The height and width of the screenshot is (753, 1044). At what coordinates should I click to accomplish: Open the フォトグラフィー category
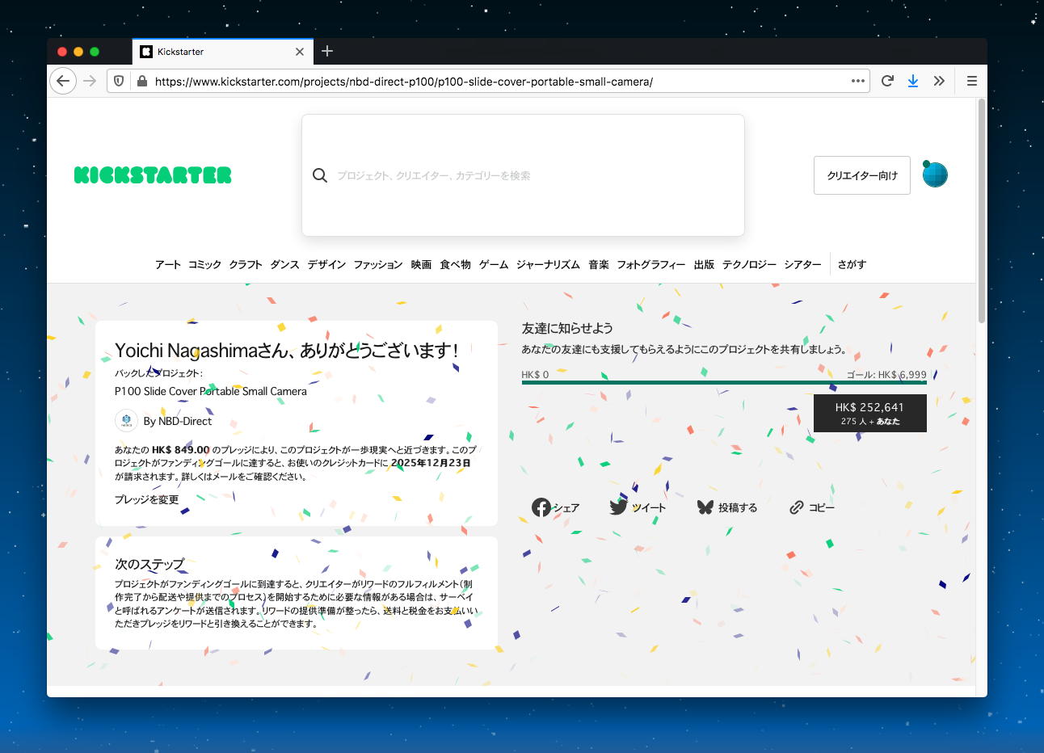651,264
